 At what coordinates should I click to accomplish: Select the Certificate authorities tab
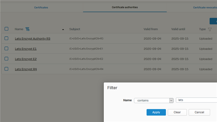[x=125, y=7]
